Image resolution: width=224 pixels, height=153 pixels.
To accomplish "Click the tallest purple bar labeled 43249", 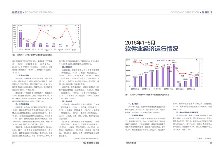I will click(174, 75).
